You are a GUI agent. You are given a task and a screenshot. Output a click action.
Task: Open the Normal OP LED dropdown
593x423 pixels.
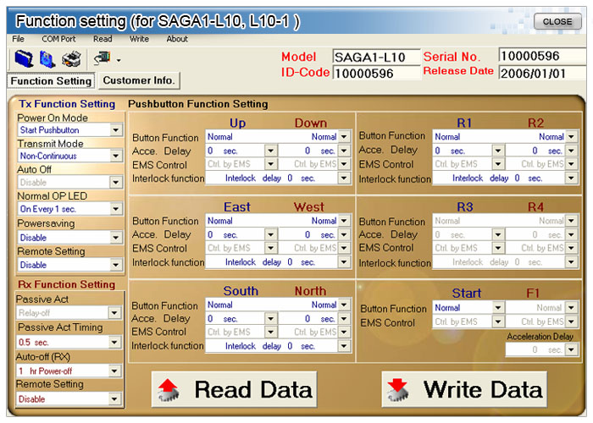pyautogui.click(x=116, y=209)
